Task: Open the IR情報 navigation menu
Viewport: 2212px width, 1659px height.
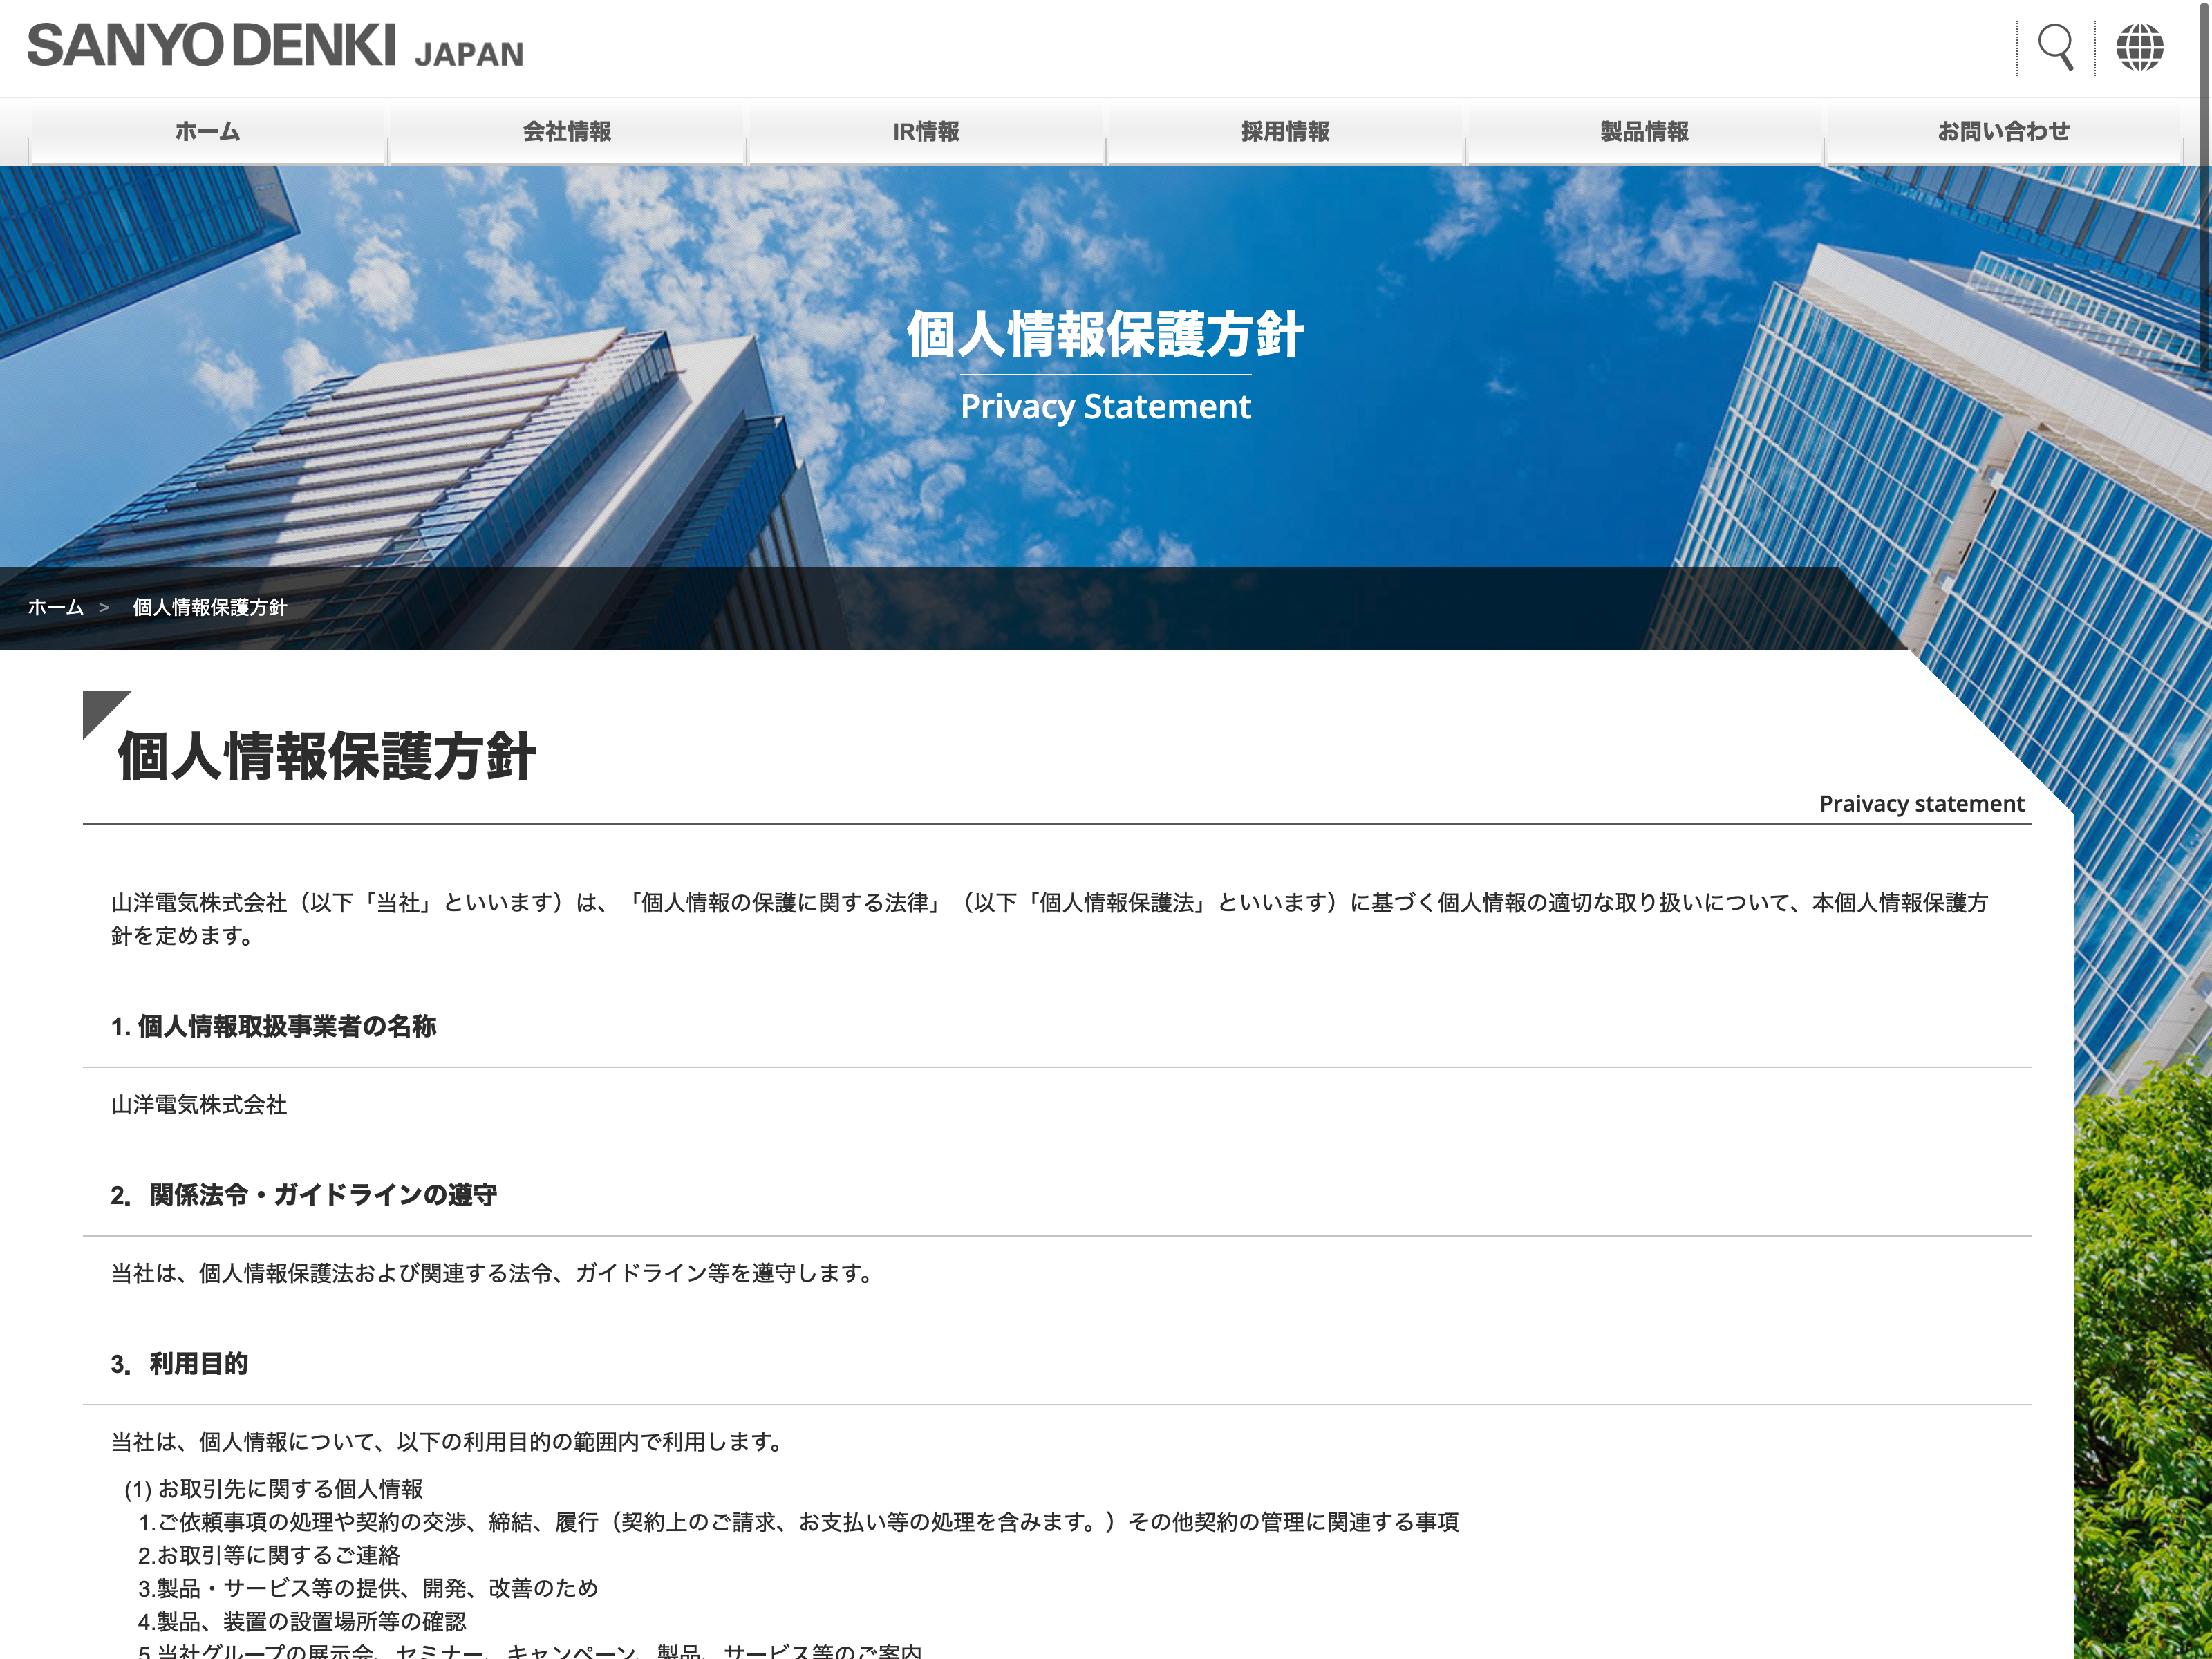Action: pyautogui.click(x=926, y=131)
